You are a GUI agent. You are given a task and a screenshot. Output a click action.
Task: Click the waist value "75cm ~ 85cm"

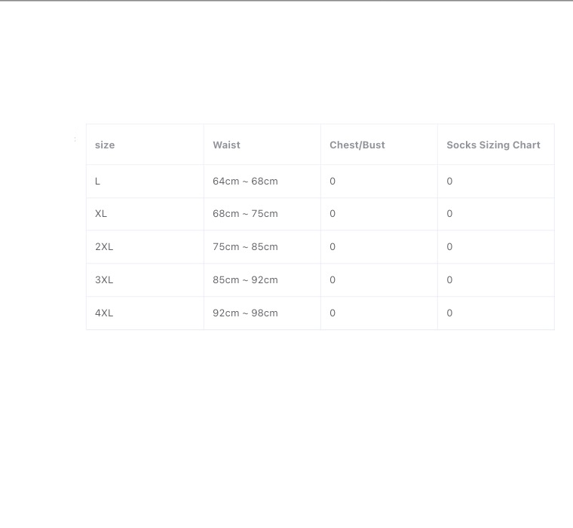pos(245,247)
